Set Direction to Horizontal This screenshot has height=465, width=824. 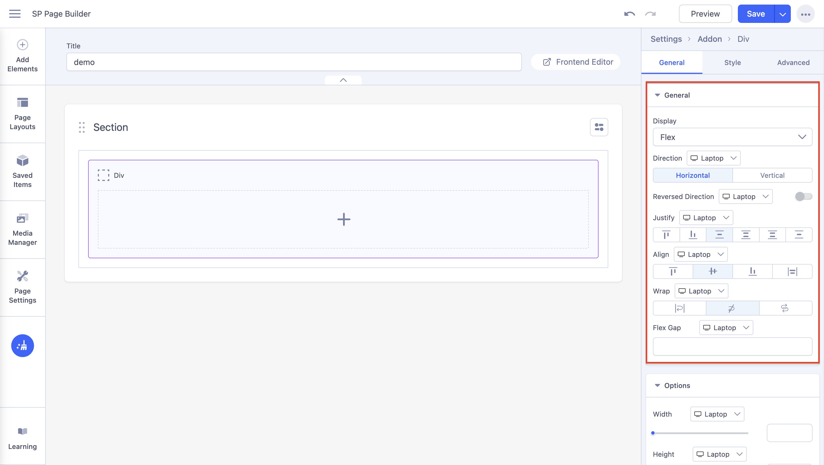[692, 175]
